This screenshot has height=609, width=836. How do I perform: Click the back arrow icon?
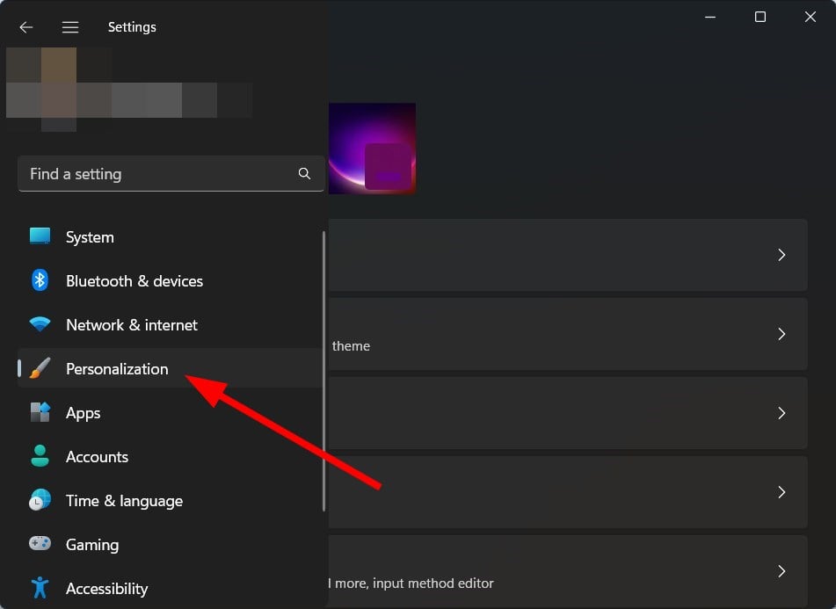25,27
